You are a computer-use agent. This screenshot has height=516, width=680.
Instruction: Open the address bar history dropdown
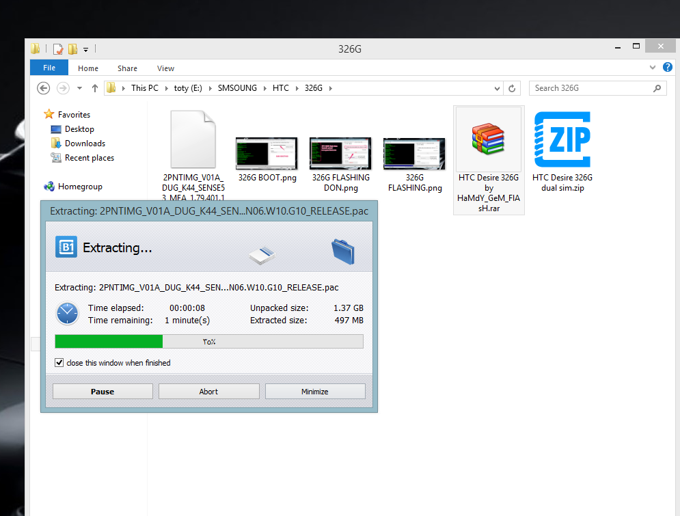(x=497, y=88)
